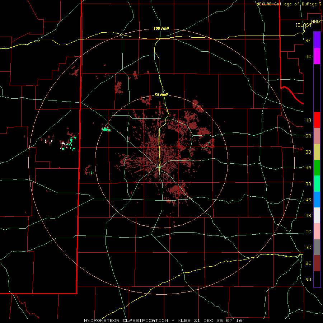This screenshot has width=323, height=323.
Task: Click the RF purple legend color swatch
Action: (317, 40)
